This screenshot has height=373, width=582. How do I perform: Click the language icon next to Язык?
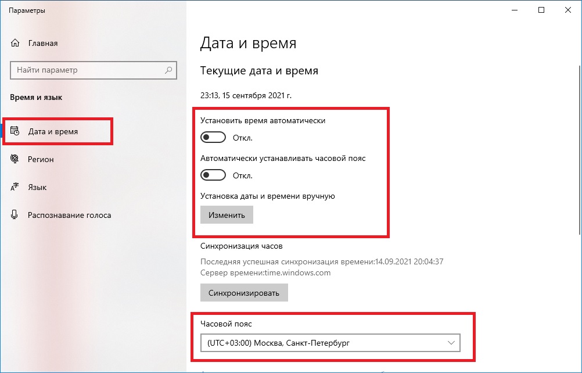point(15,187)
